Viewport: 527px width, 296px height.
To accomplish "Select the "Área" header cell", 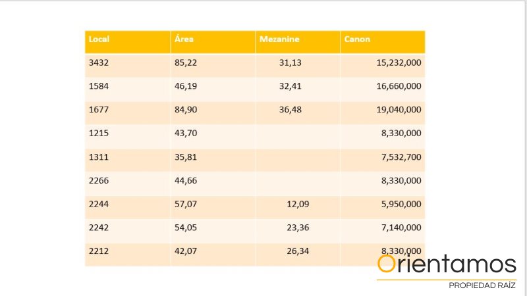I will [184, 39].
